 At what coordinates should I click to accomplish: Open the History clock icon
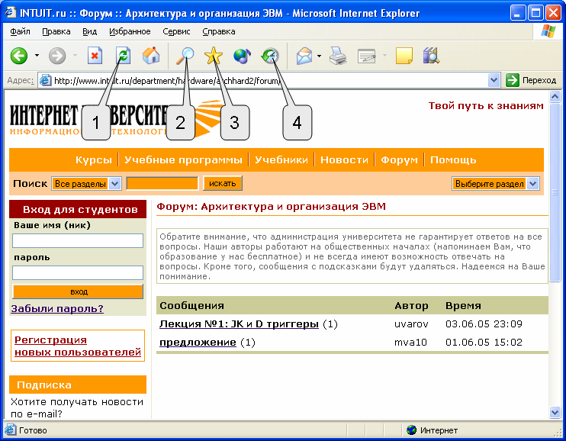[x=270, y=56]
